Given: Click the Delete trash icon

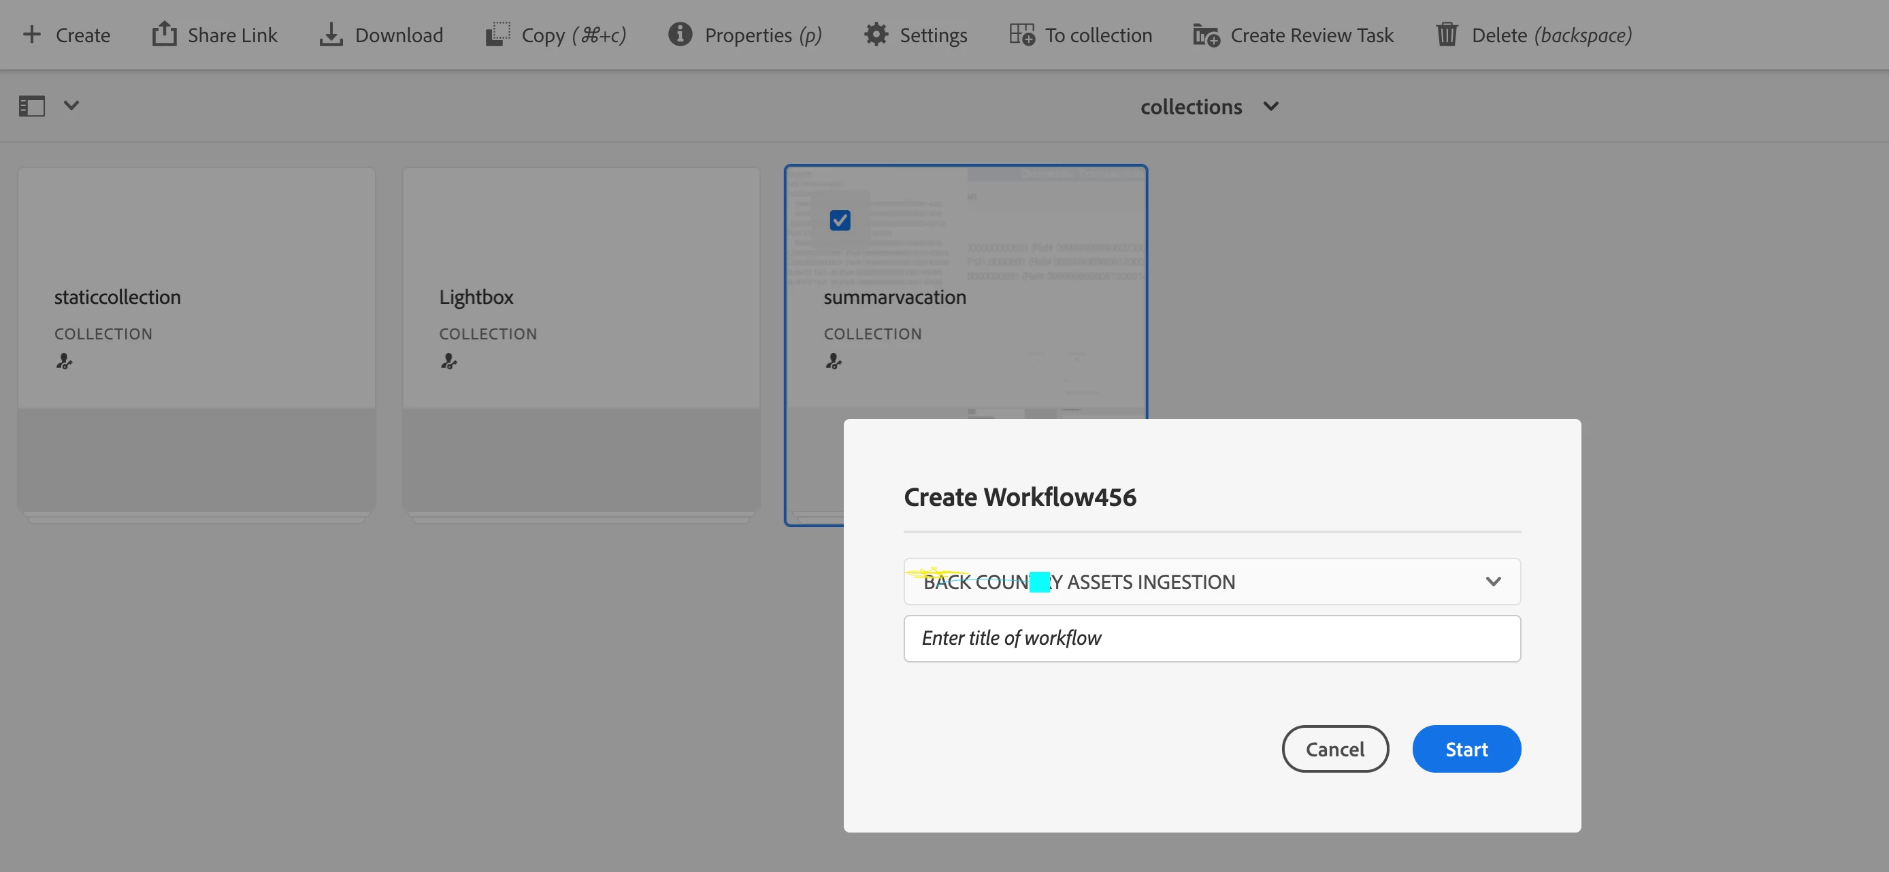Looking at the screenshot, I should pos(1447,35).
